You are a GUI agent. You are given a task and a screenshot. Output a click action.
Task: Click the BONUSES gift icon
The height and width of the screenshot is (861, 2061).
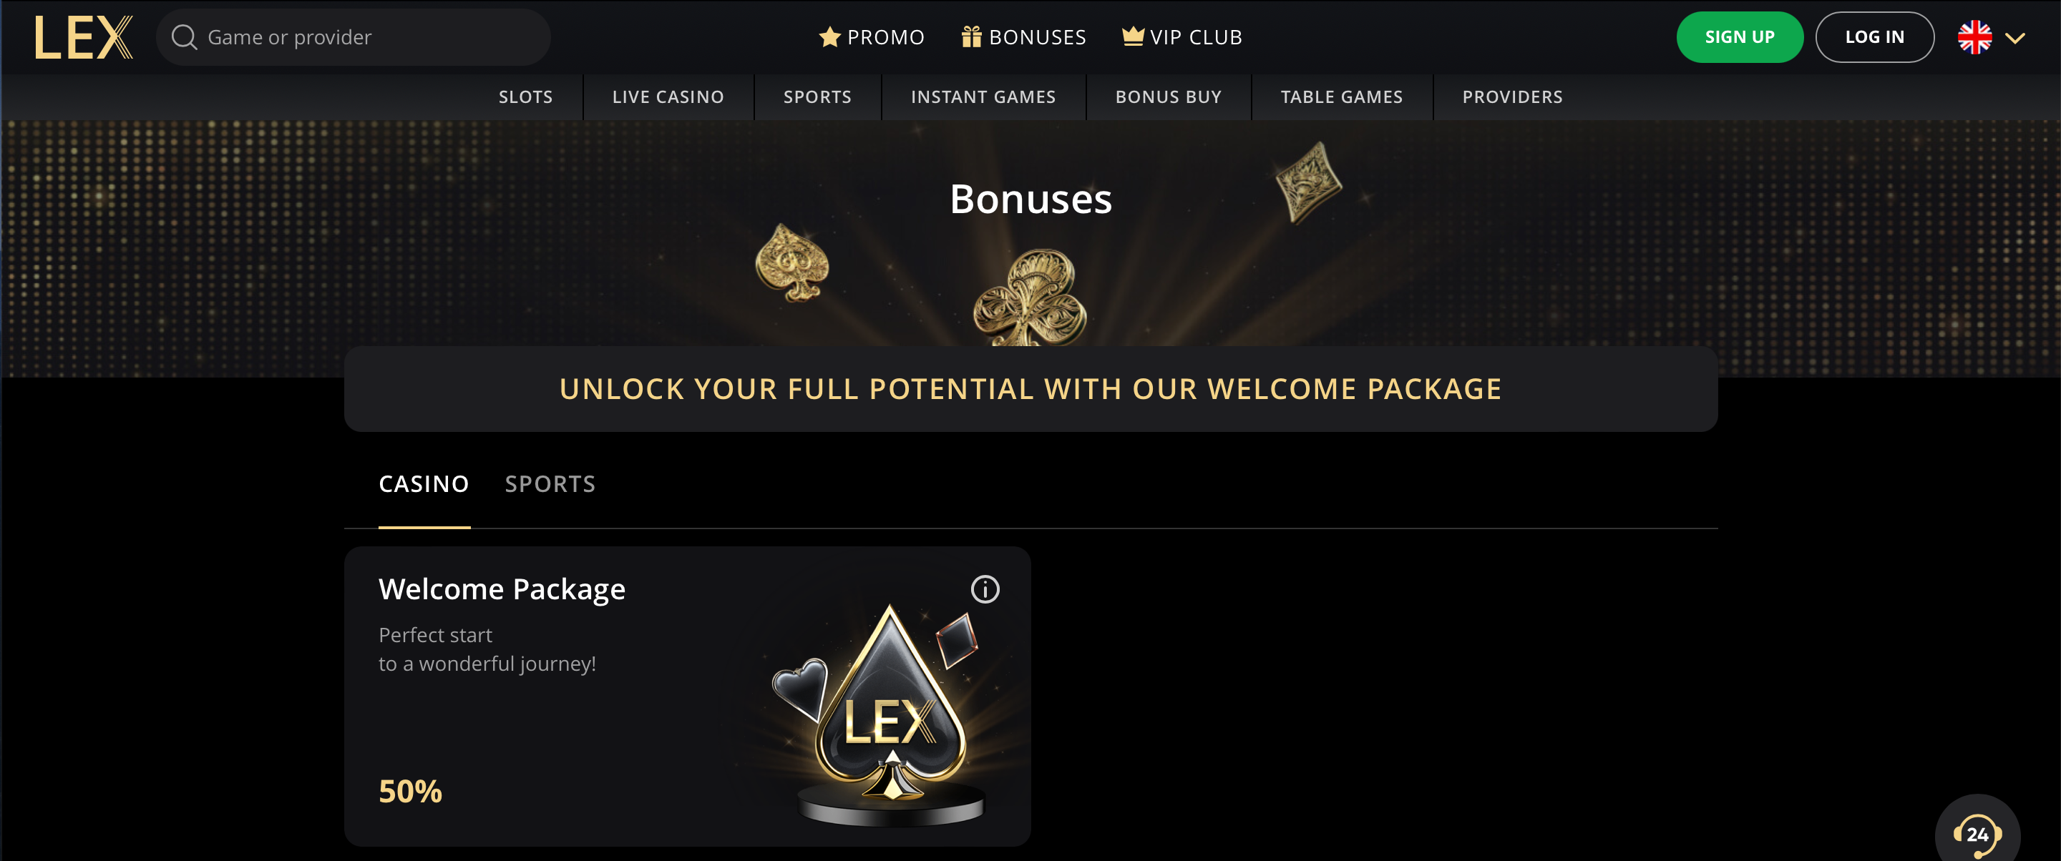(971, 36)
